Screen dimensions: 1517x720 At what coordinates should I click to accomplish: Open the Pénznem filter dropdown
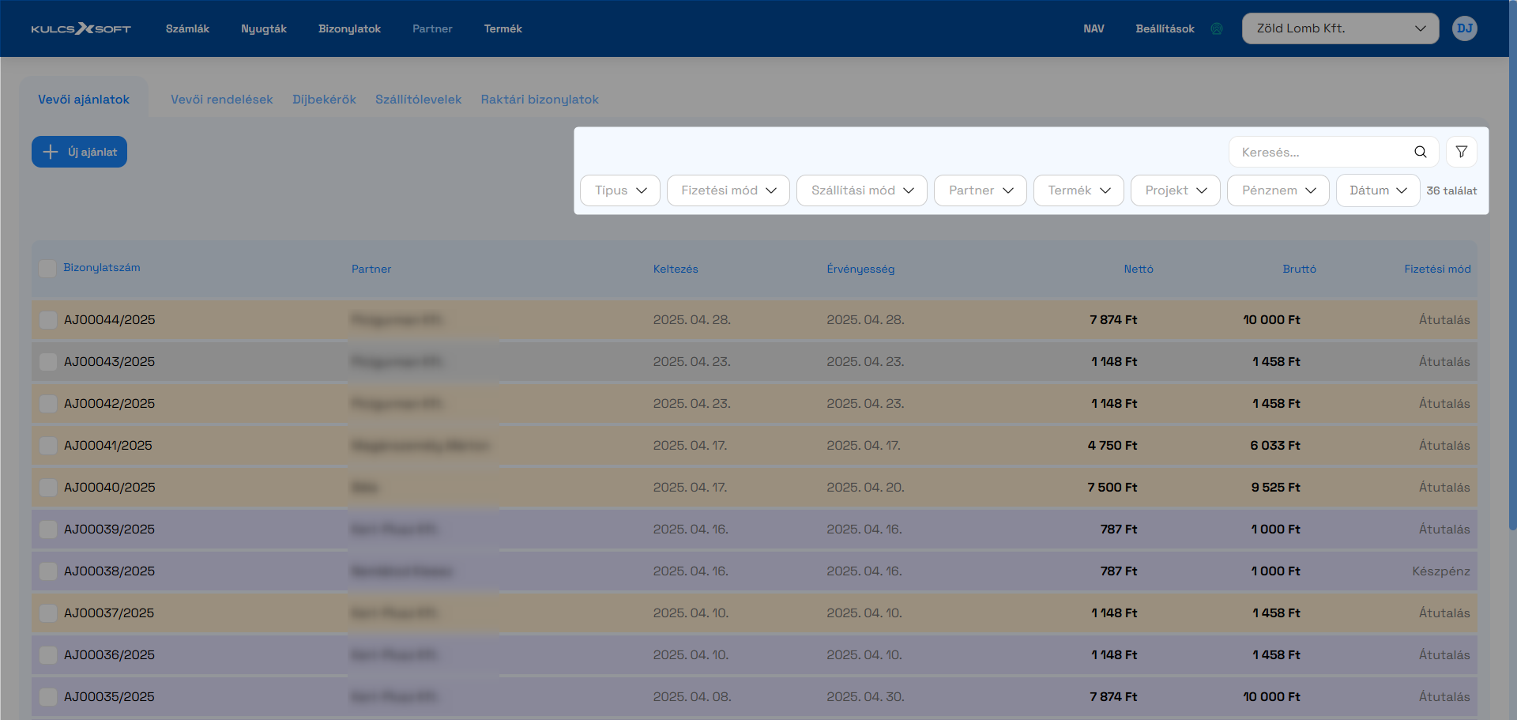[x=1278, y=190]
